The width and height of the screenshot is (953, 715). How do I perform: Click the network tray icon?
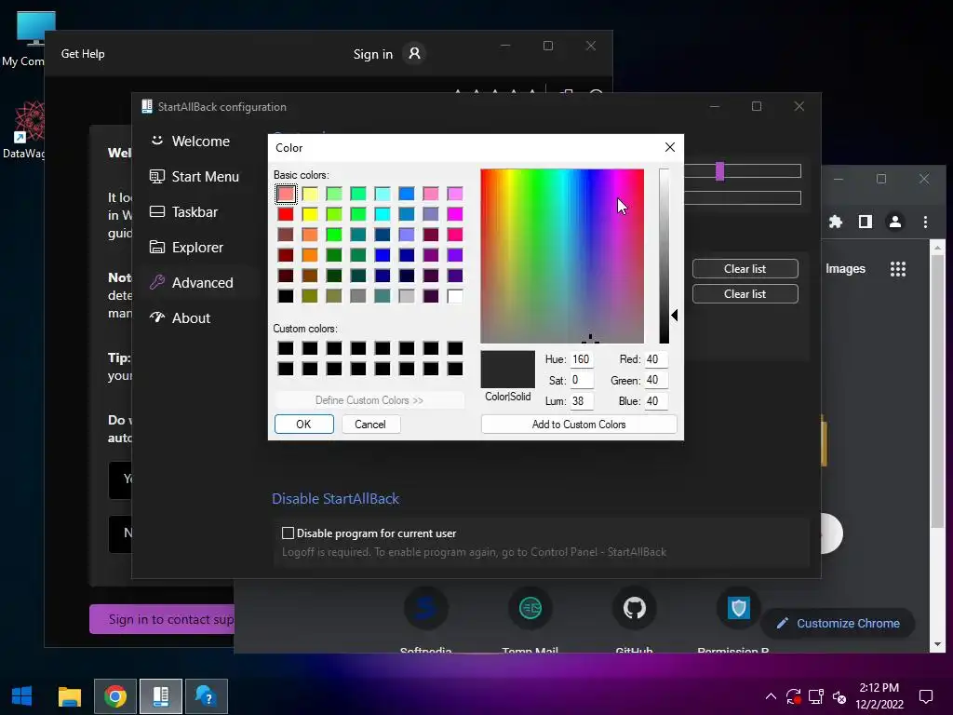[815, 696]
